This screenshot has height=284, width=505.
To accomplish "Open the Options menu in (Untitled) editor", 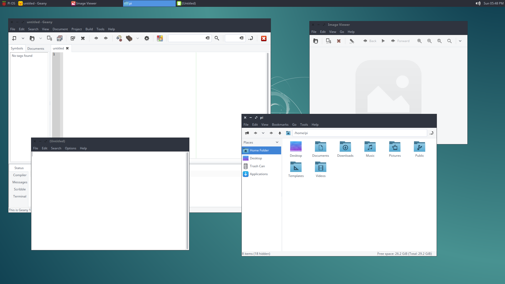I will click(70, 148).
